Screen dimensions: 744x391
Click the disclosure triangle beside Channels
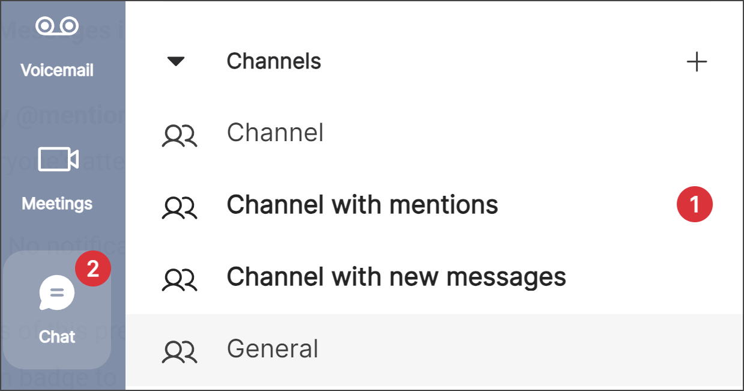(176, 61)
